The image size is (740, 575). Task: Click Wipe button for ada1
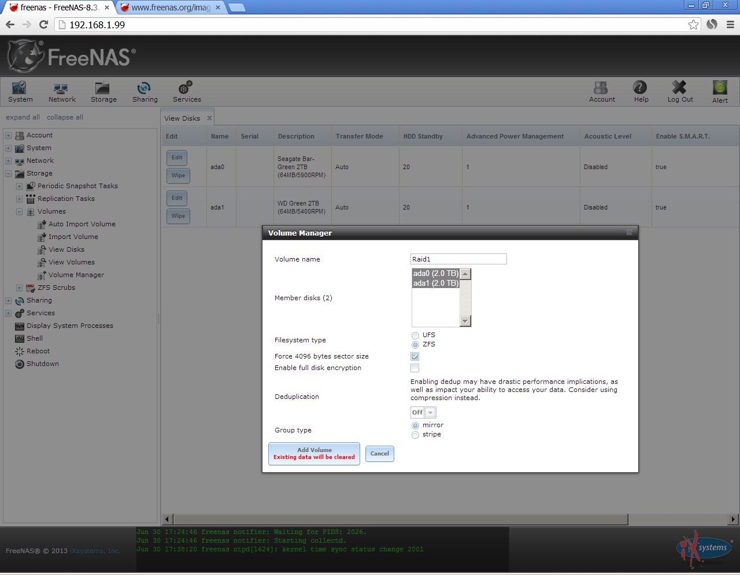pyautogui.click(x=178, y=216)
